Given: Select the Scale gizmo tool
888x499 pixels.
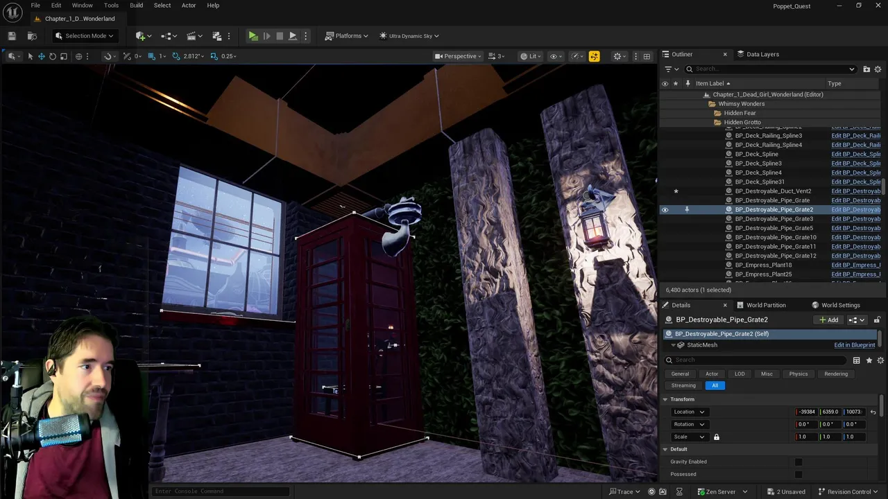Looking at the screenshot, I should coord(63,56).
